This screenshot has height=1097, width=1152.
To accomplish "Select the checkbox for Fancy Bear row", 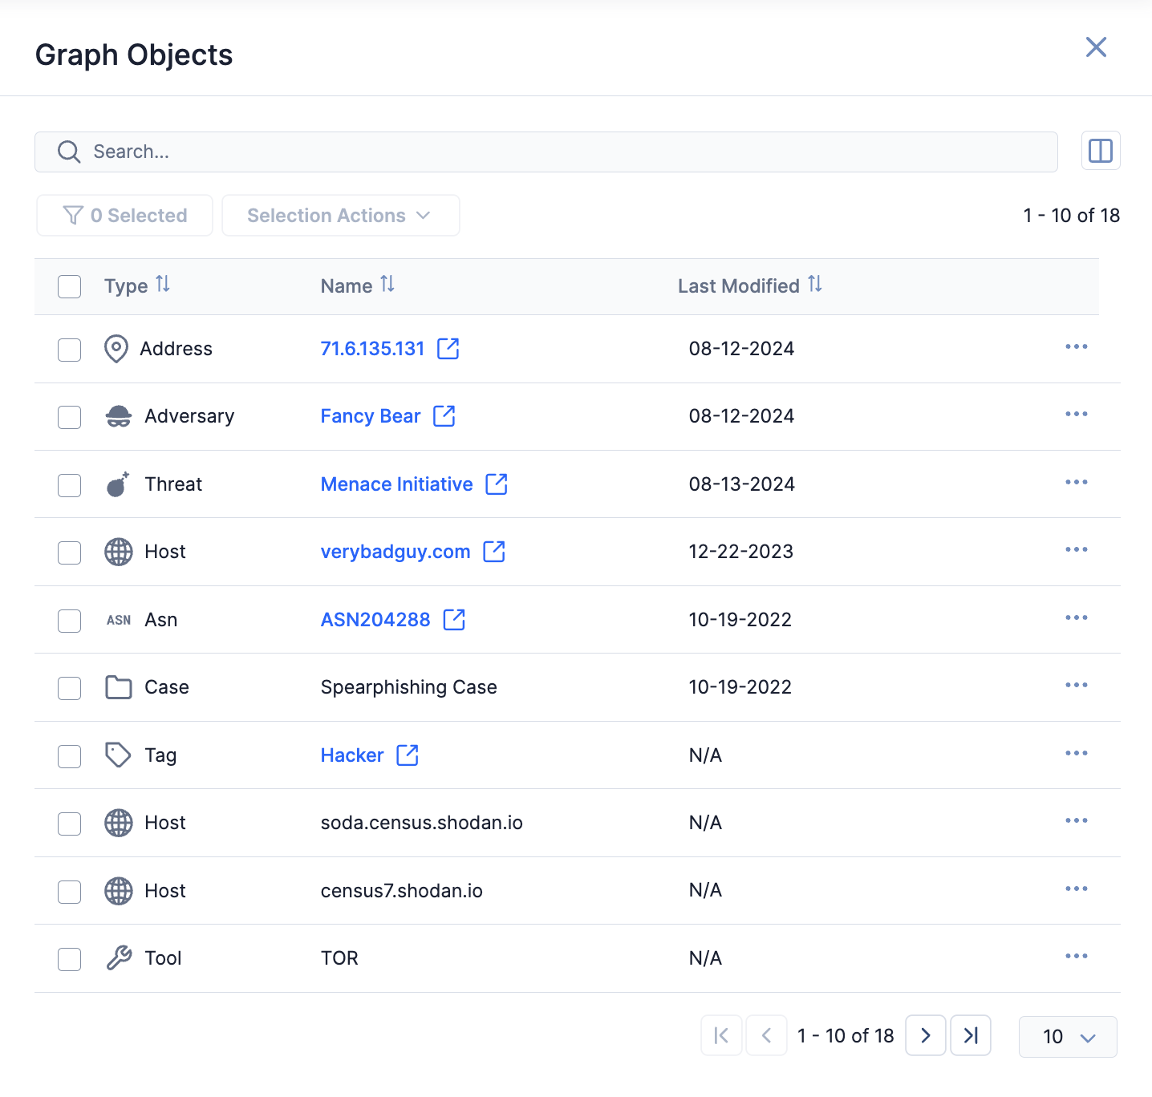I will click(x=69, y=416).
